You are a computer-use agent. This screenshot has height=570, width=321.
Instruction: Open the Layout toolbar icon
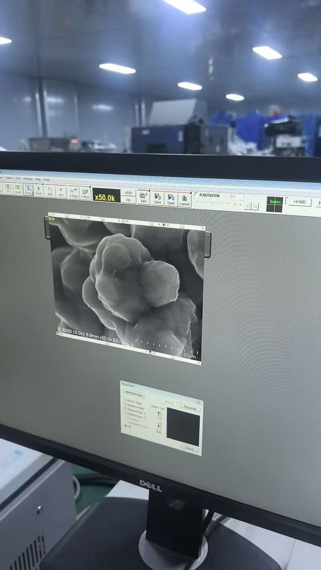point(185,200)
